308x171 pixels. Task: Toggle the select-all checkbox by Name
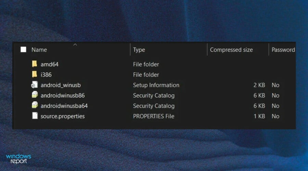tap(23, 50)
